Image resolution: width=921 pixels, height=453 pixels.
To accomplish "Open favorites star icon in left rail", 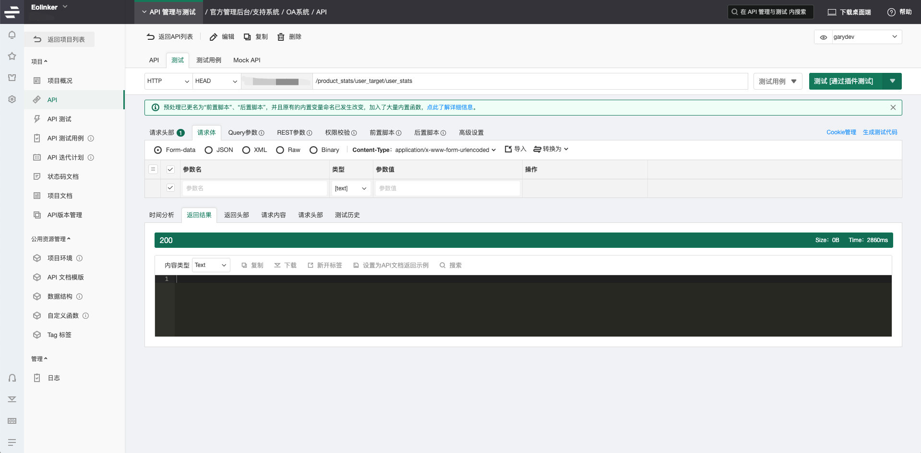I will tap(12, 56).
